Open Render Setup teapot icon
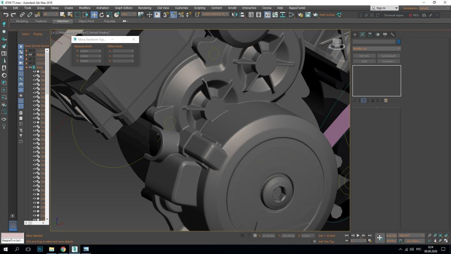Viewport: 451px width, 254px height. click(x=300, y=15)
